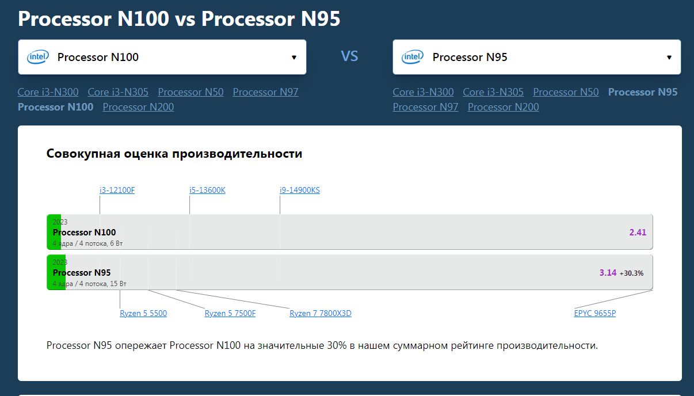Click the +30.3% difference label

click(632, 273)
